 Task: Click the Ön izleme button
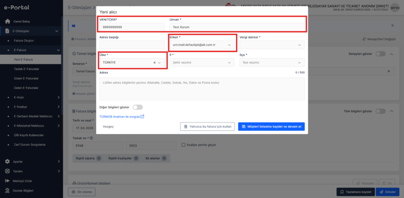tap(82, 192)
